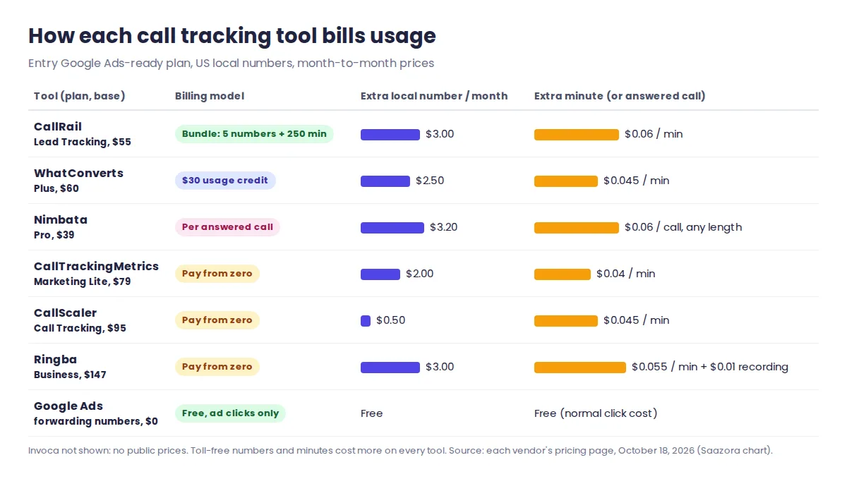This screenshot has height=479, width=847.
Task: Click CallScaler's orange $0.045 / min bar
Action: 566,320
